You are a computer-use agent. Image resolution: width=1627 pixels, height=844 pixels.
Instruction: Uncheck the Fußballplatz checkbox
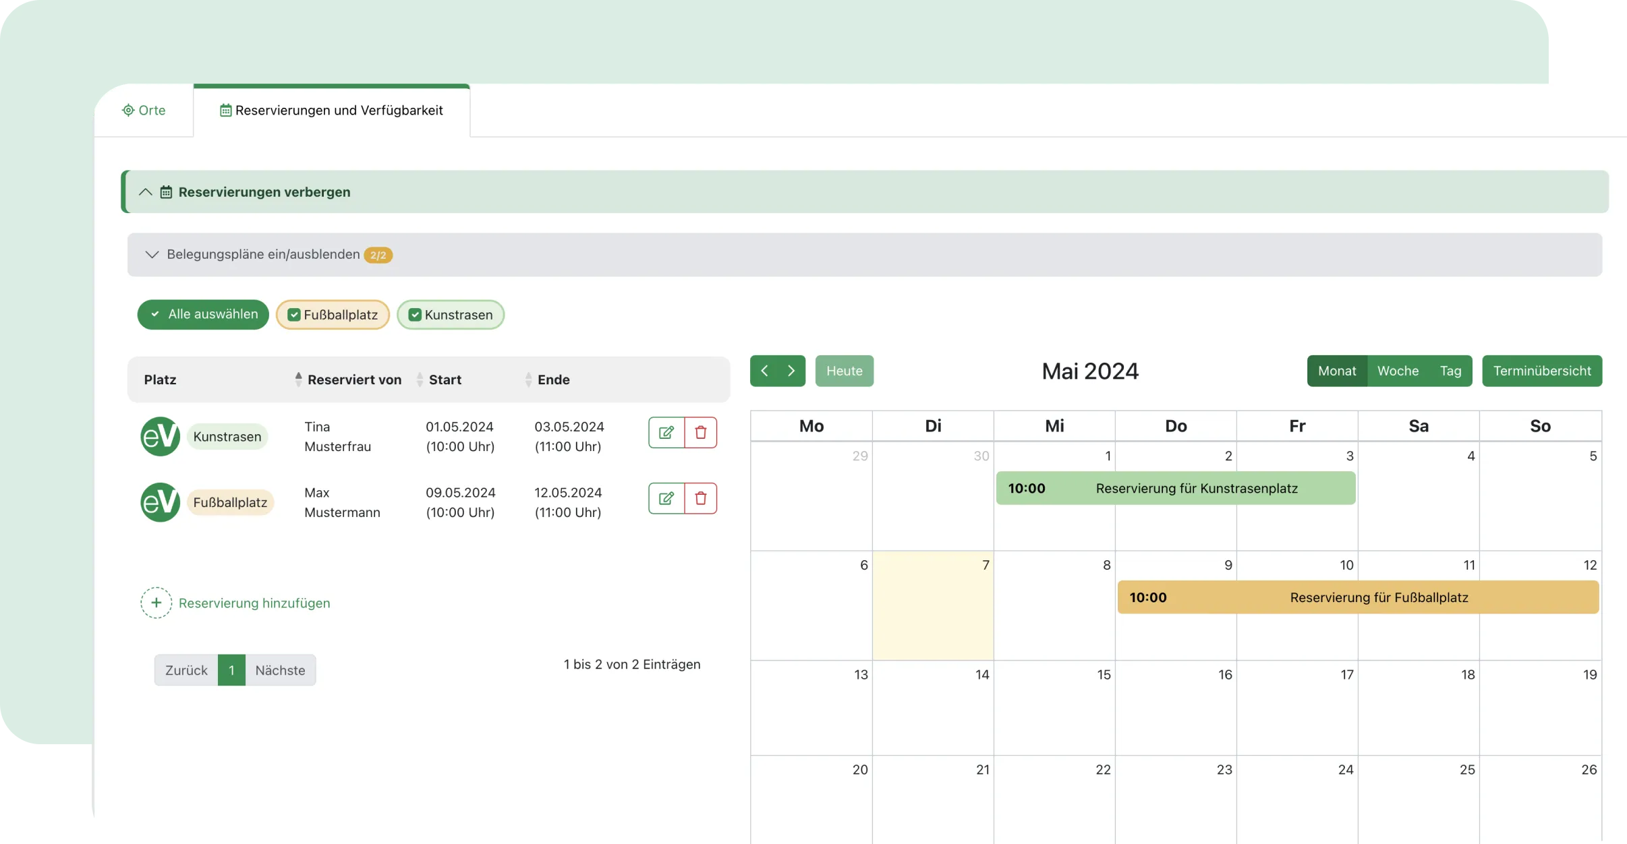click(x=294, y=315)
